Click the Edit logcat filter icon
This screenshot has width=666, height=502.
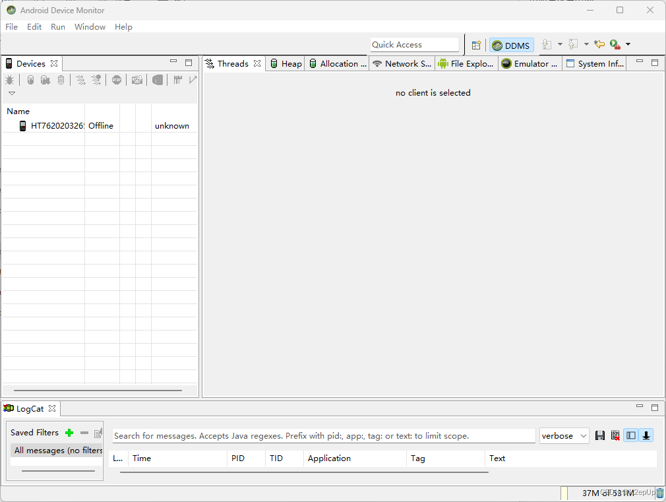98,433
